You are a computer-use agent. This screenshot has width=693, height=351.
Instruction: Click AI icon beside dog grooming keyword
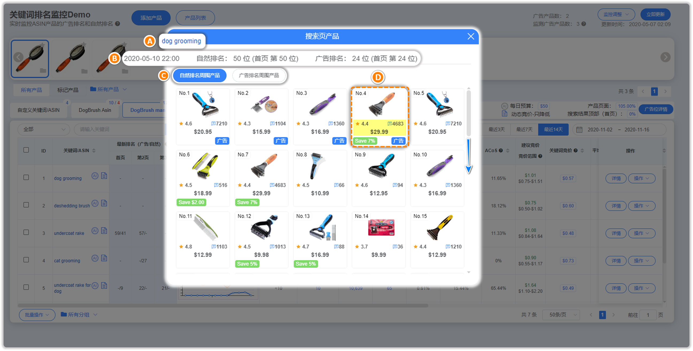[95, 176]
